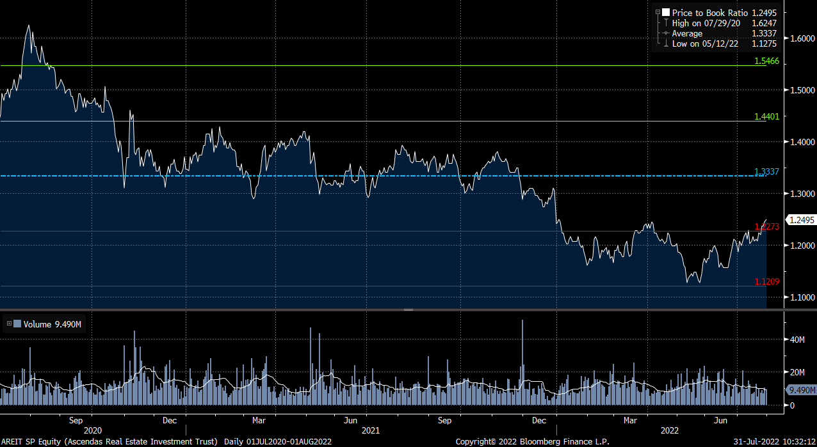The image size is (817, 447).
Task: Click the 1.4000 y-axis tick label
Action: [x=802, y=142]
